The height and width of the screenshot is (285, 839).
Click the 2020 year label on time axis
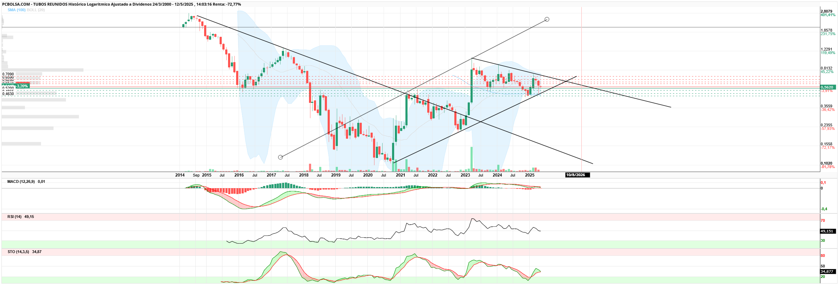pos(368,175)
